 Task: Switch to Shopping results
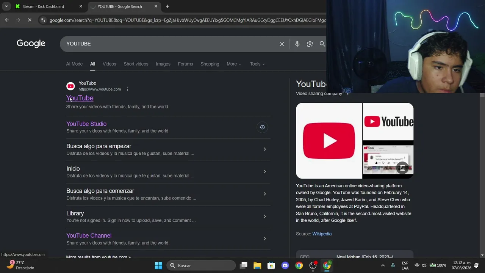pyautogui.click(x=210, y=64)
